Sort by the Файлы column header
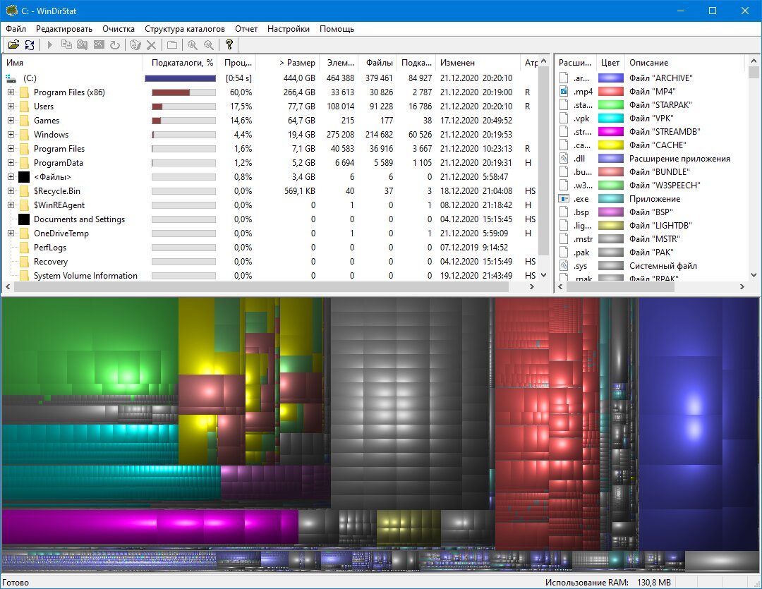The image size is (762, 589). click(x=377, y=63)
